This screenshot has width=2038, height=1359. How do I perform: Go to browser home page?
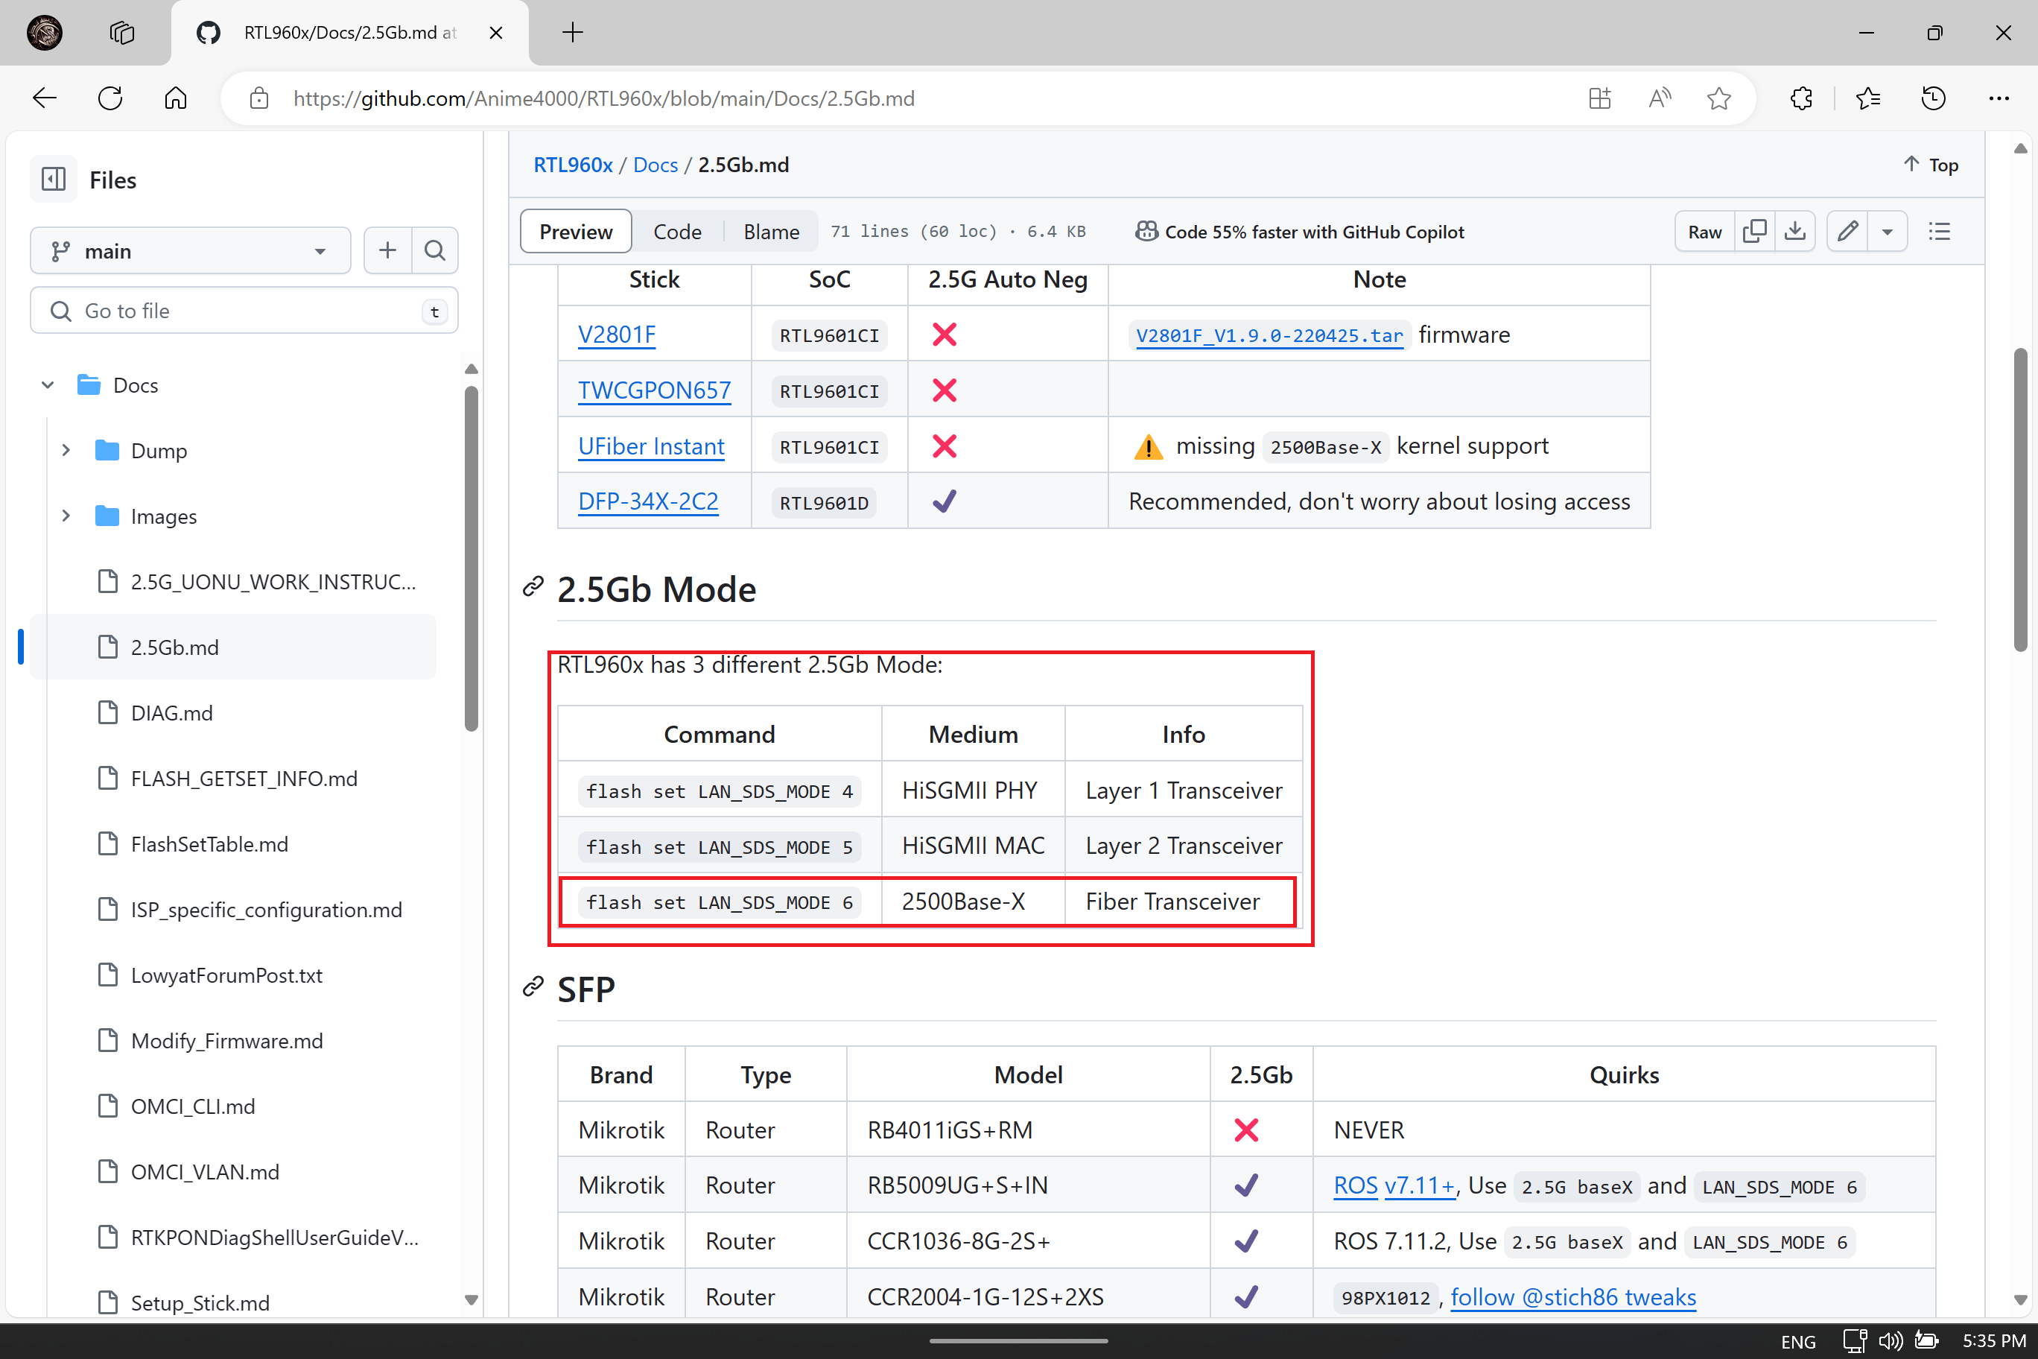pyautogui.click(x=176, y=98)
